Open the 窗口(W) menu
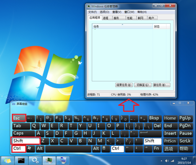 tap(129, 12)
